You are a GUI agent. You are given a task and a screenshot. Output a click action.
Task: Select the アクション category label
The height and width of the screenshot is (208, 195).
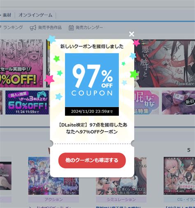pos(53,199)
